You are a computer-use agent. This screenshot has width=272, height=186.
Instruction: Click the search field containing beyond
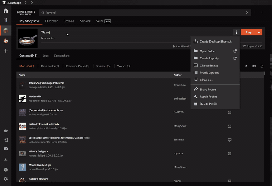[145, 13]
